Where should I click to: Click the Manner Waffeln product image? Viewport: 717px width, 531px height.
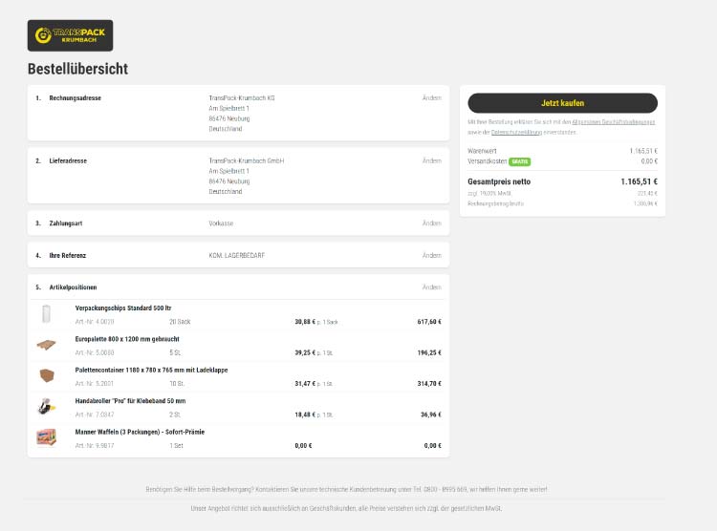coord(46,437)
